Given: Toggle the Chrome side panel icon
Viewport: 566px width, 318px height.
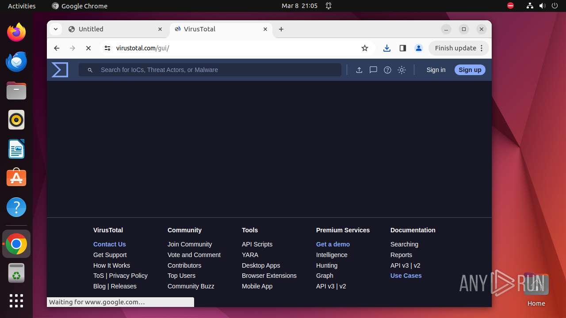Looking at the screenshot, I should [x=402, y=48].
